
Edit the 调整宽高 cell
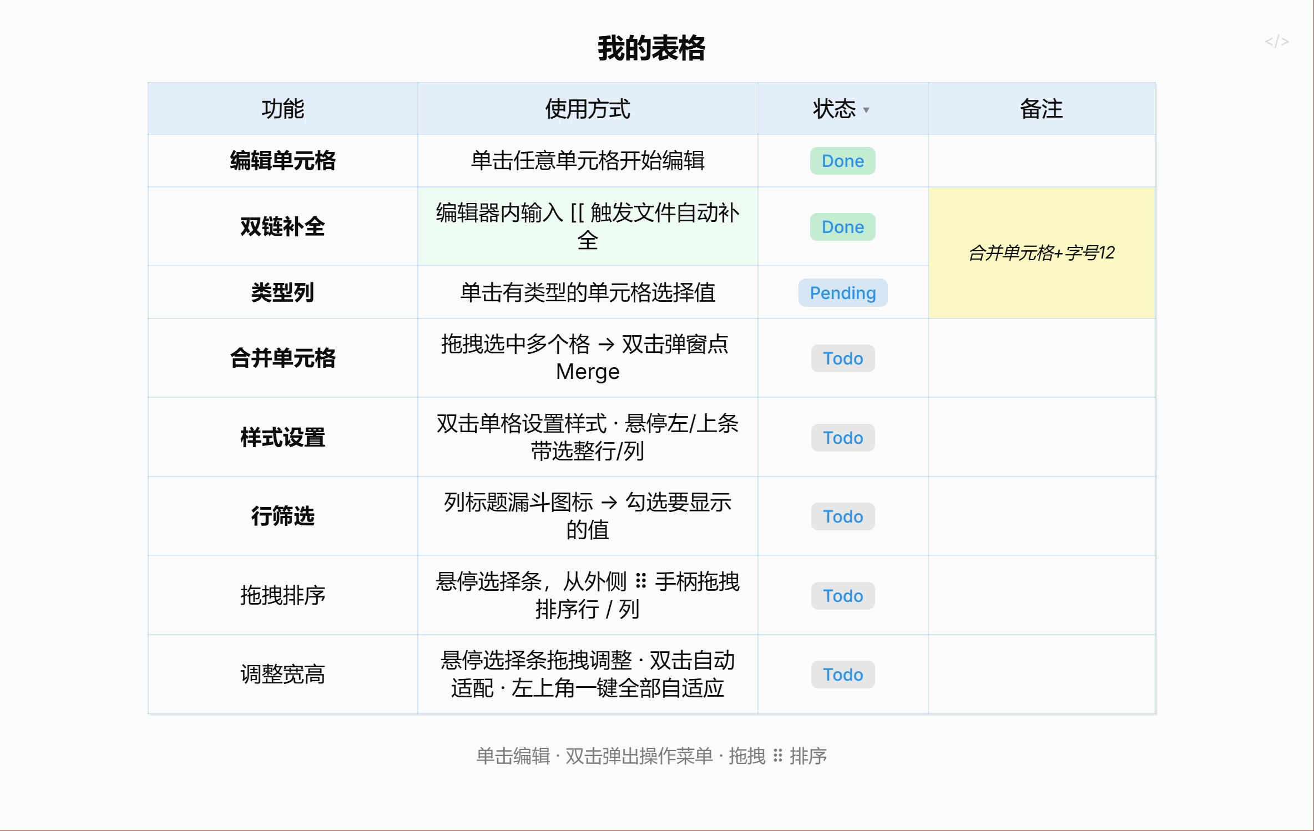point(283,674)
